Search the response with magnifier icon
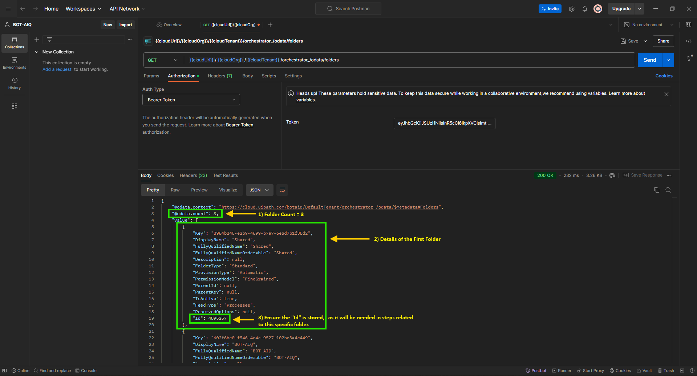This screenshot has width=697, height=376. click(x=668, y=190)
